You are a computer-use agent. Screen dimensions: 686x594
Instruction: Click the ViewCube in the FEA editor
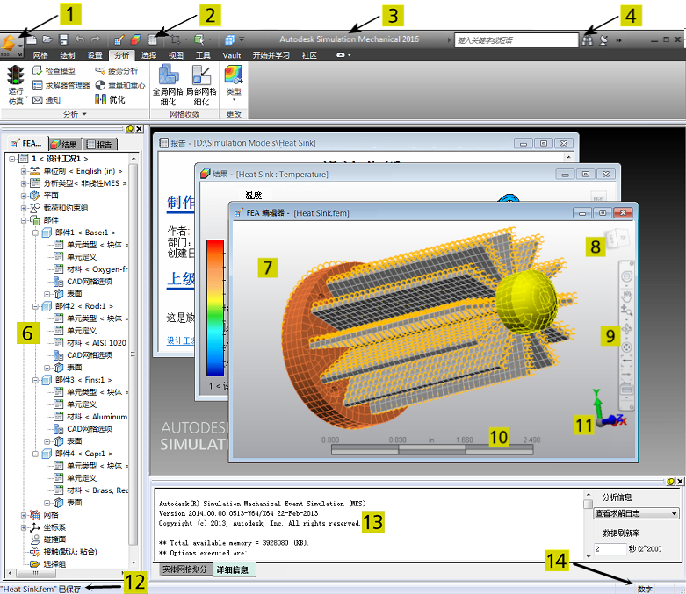tap(617, 238)
